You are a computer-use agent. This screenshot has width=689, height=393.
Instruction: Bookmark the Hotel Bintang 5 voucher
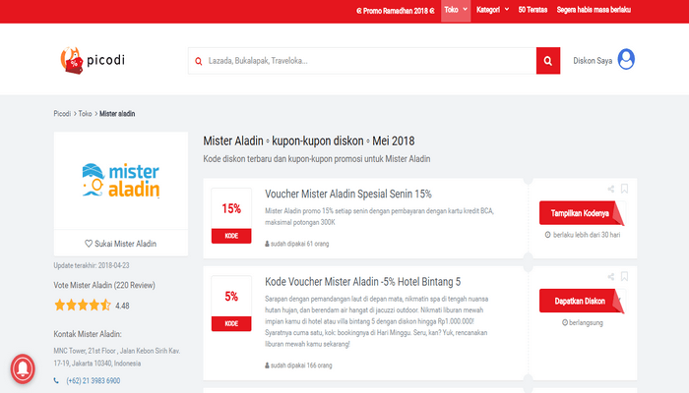pos(624,276)
